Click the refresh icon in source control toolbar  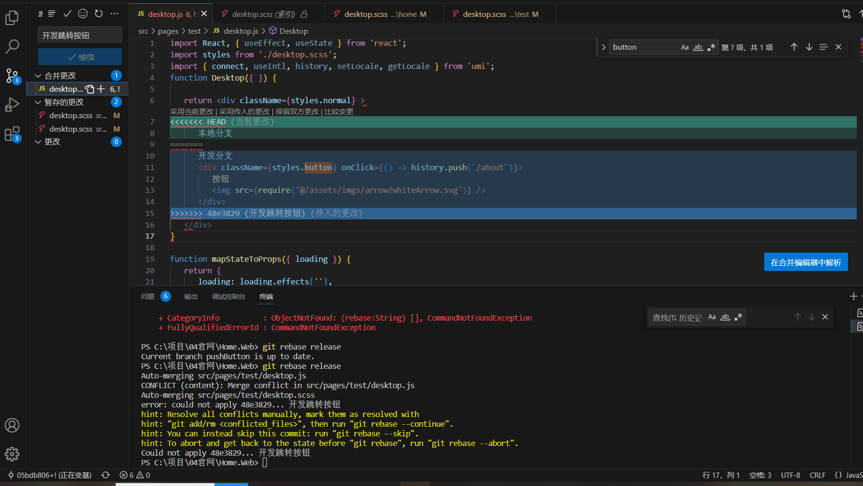coord(99,13)
